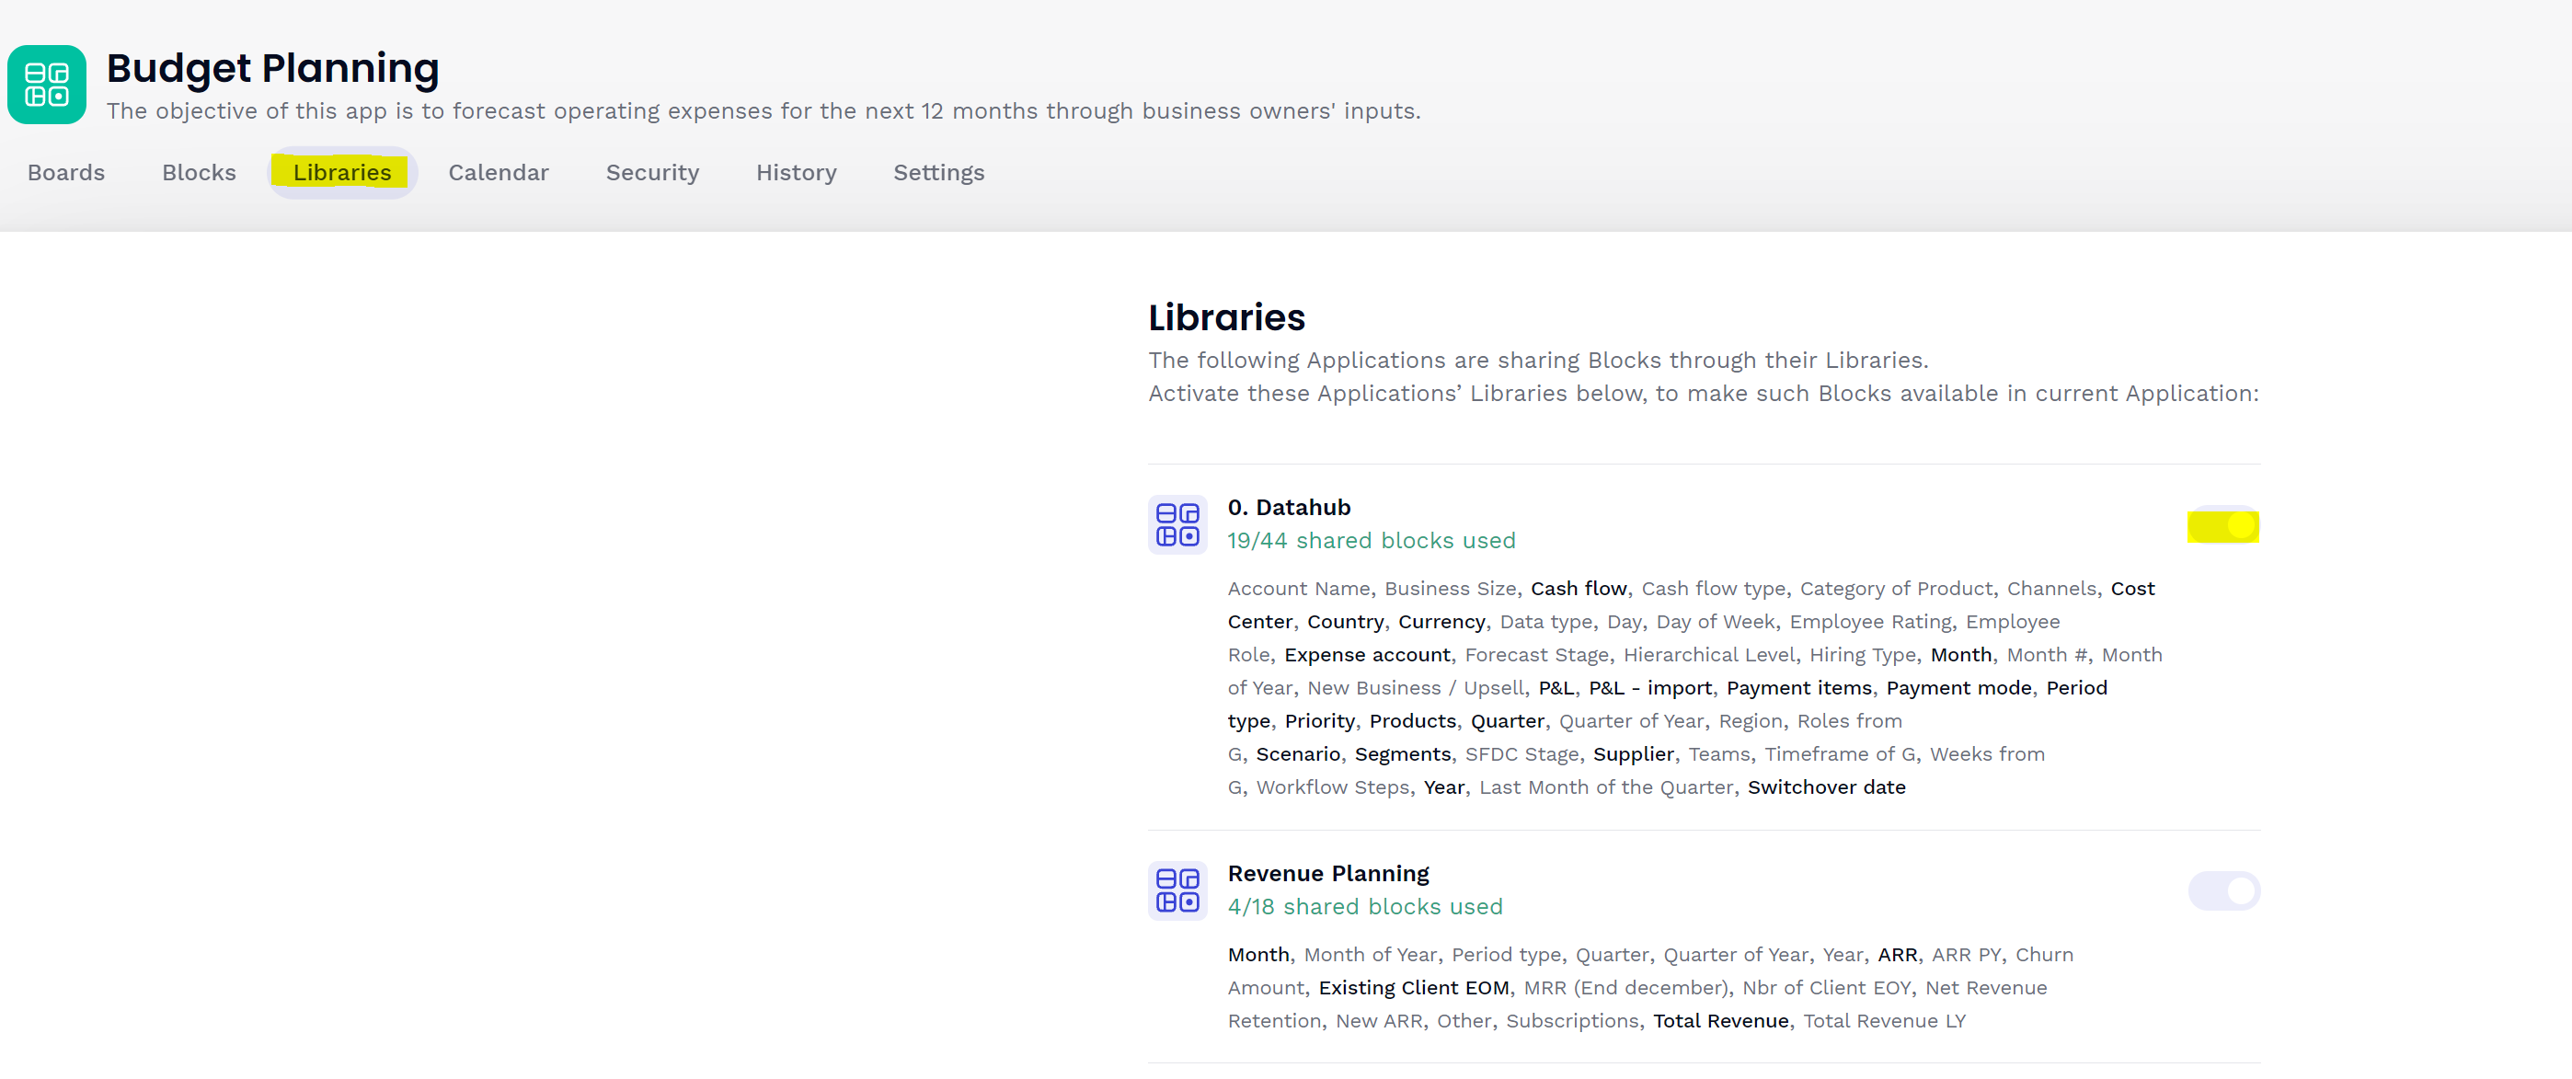Click the P&L - import block

point(1649,688)
